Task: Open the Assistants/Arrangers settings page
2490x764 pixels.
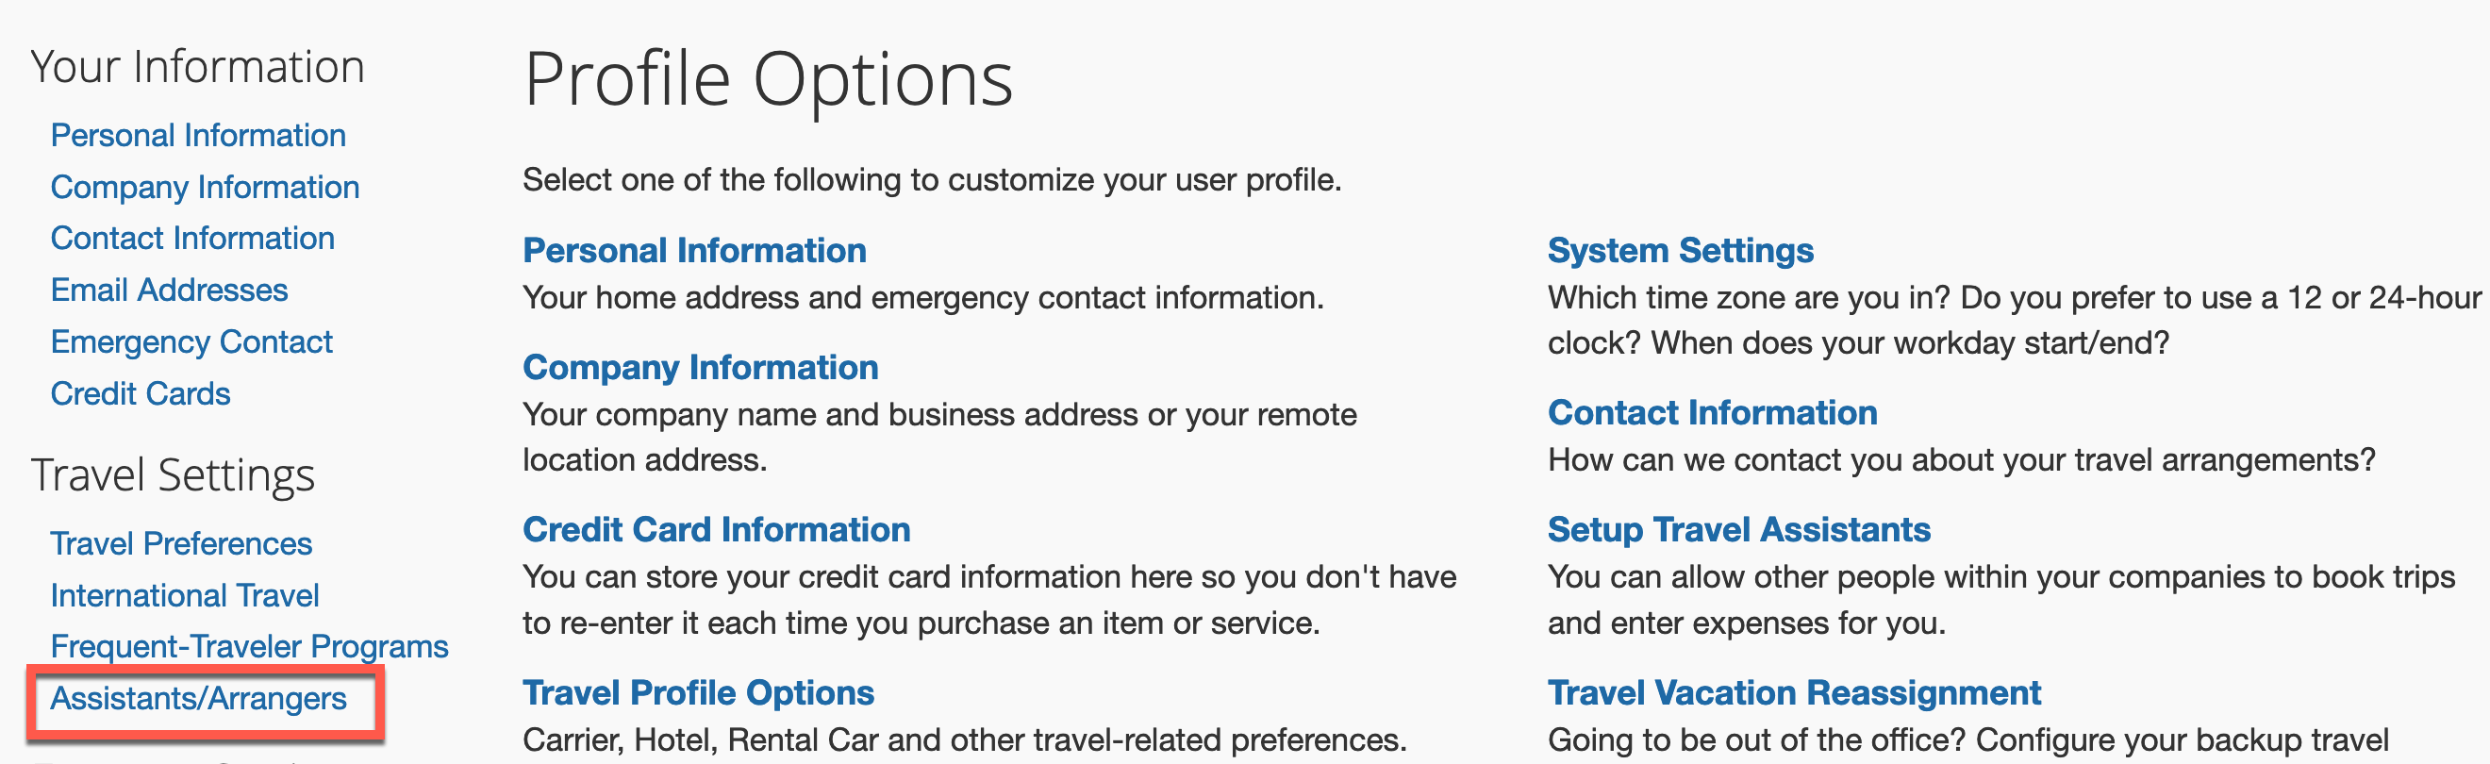Action: [x=201, y=698]
